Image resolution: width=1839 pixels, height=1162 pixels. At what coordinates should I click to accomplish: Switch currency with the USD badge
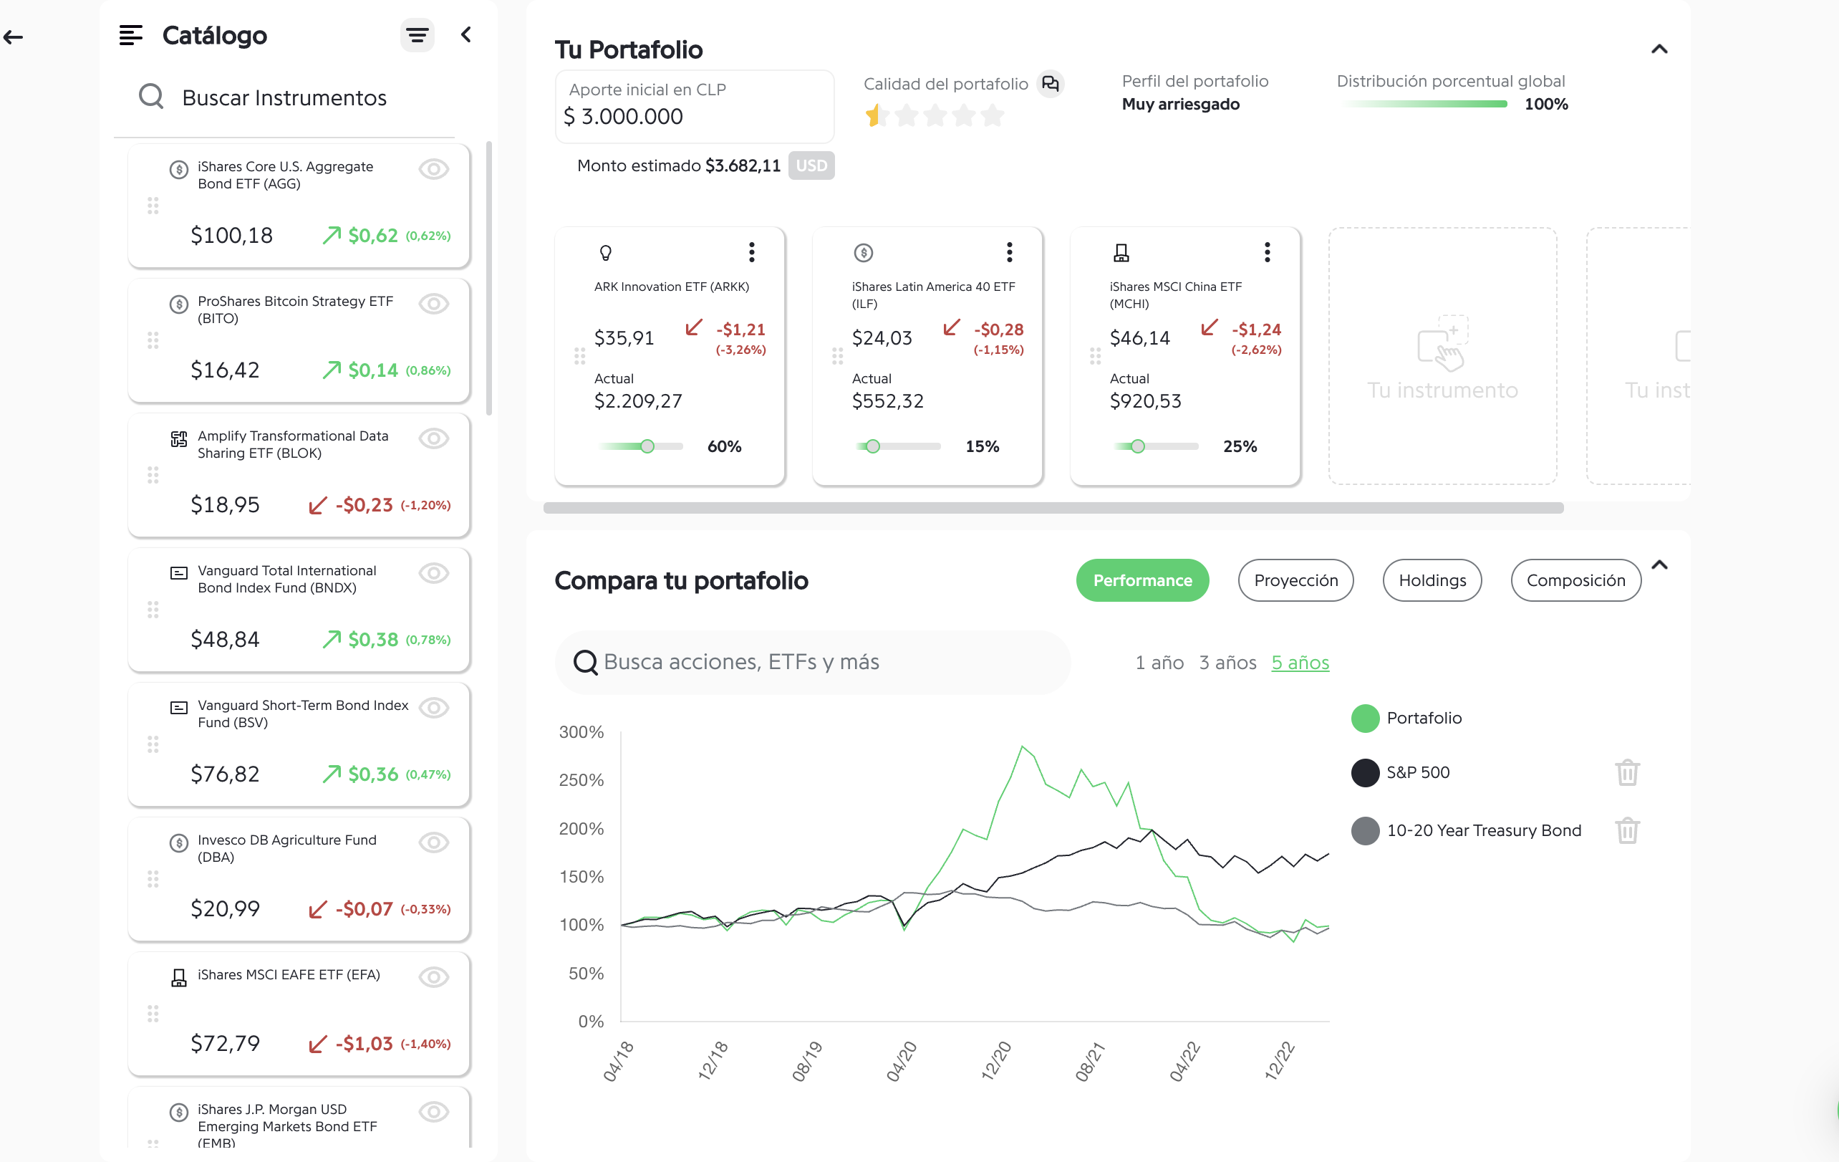(811, 165)
